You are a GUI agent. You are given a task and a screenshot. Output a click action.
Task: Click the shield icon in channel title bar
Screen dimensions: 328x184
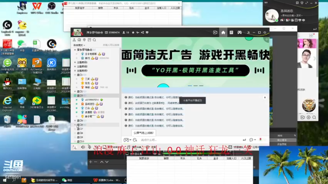click(x=147, y=33)
